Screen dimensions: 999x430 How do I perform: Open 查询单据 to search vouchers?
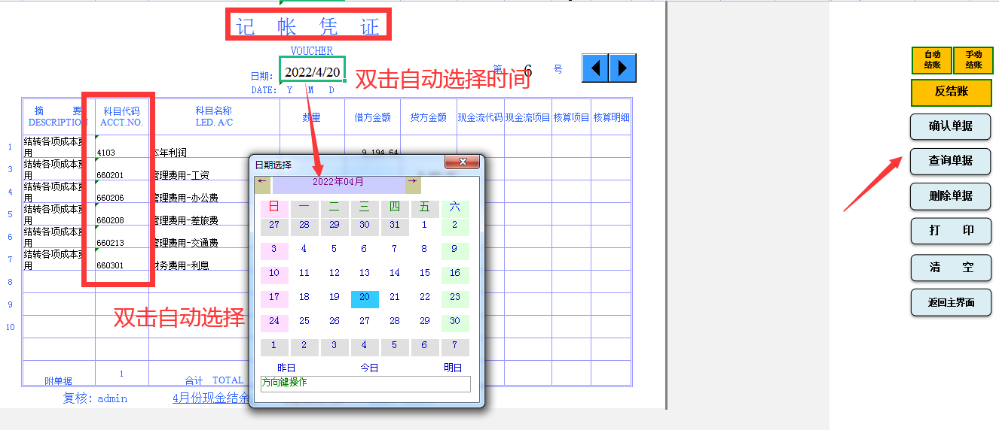pos(950,161)
